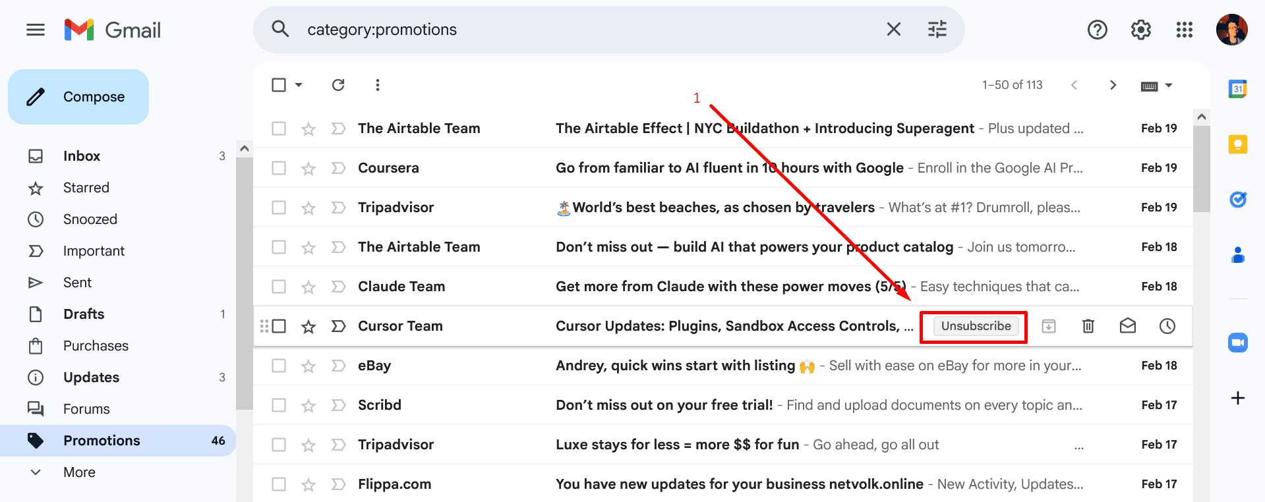Viewport: 1265px width, 502px height.
Task: Unsubscribe from Cursor Team emails
Action: pyautogui.click(x=974, y=325)
